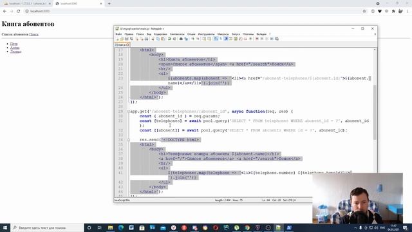
Task: Click the Paste icon in Notepad++ toolbar
Action: click(x=163, y=39)
